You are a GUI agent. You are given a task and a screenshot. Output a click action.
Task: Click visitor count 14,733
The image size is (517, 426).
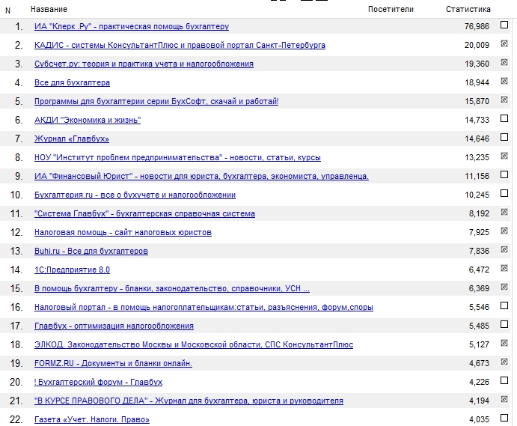point(477,120)
